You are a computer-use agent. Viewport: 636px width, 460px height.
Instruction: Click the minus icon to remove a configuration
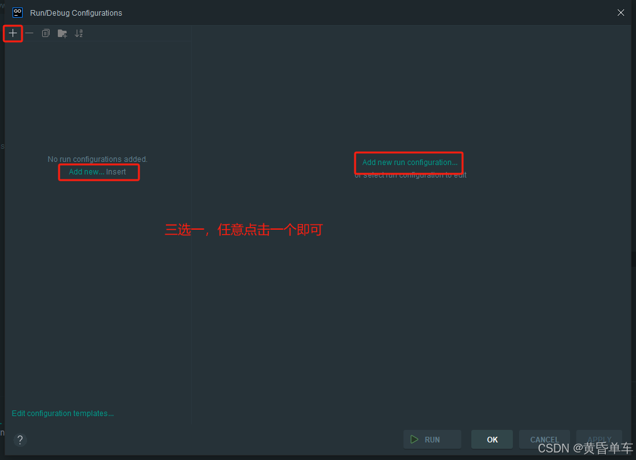29,33
